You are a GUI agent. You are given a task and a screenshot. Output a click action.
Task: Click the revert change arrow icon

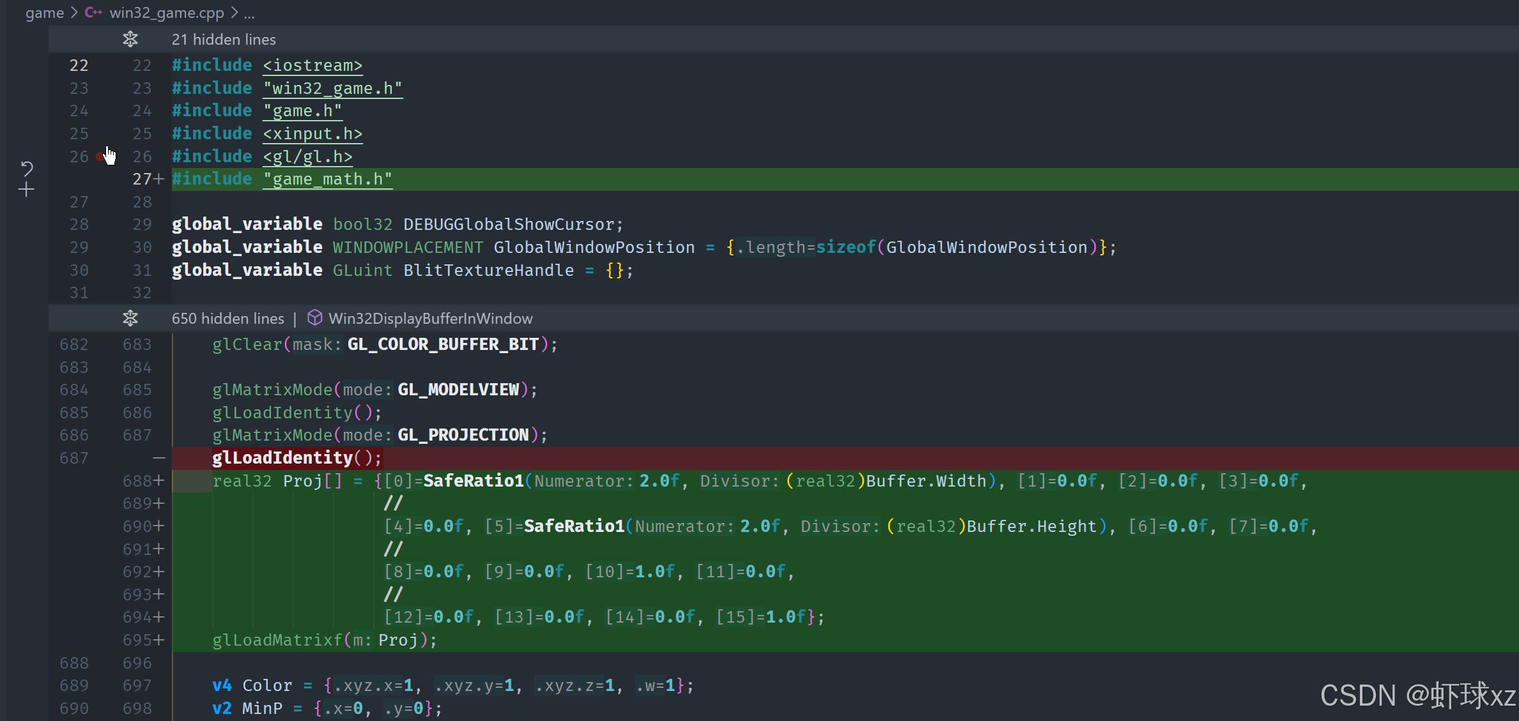click(27, 168)
